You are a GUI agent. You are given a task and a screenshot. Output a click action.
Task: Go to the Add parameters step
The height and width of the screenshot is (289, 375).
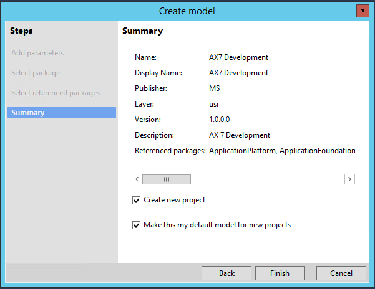[x=37, y=53]
